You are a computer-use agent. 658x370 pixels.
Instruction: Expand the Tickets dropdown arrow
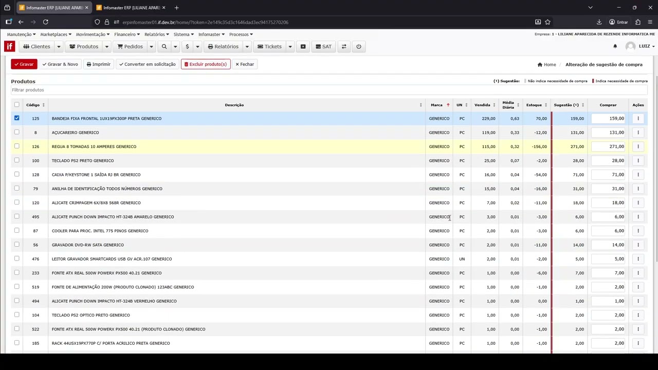290,47
